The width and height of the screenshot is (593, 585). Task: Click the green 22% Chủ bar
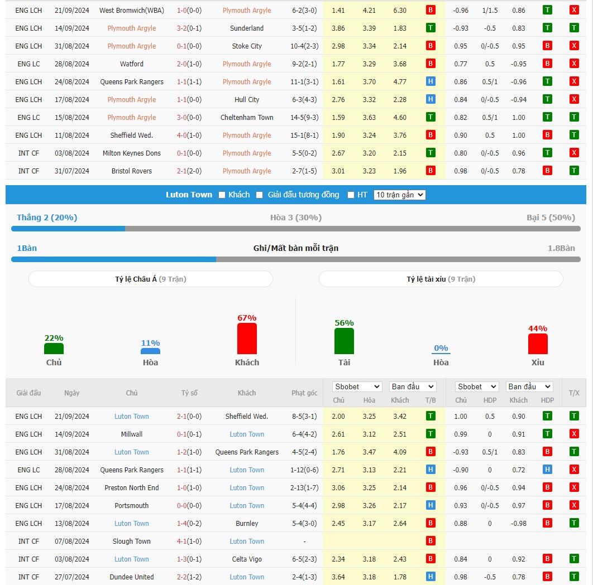coord(54,349)
